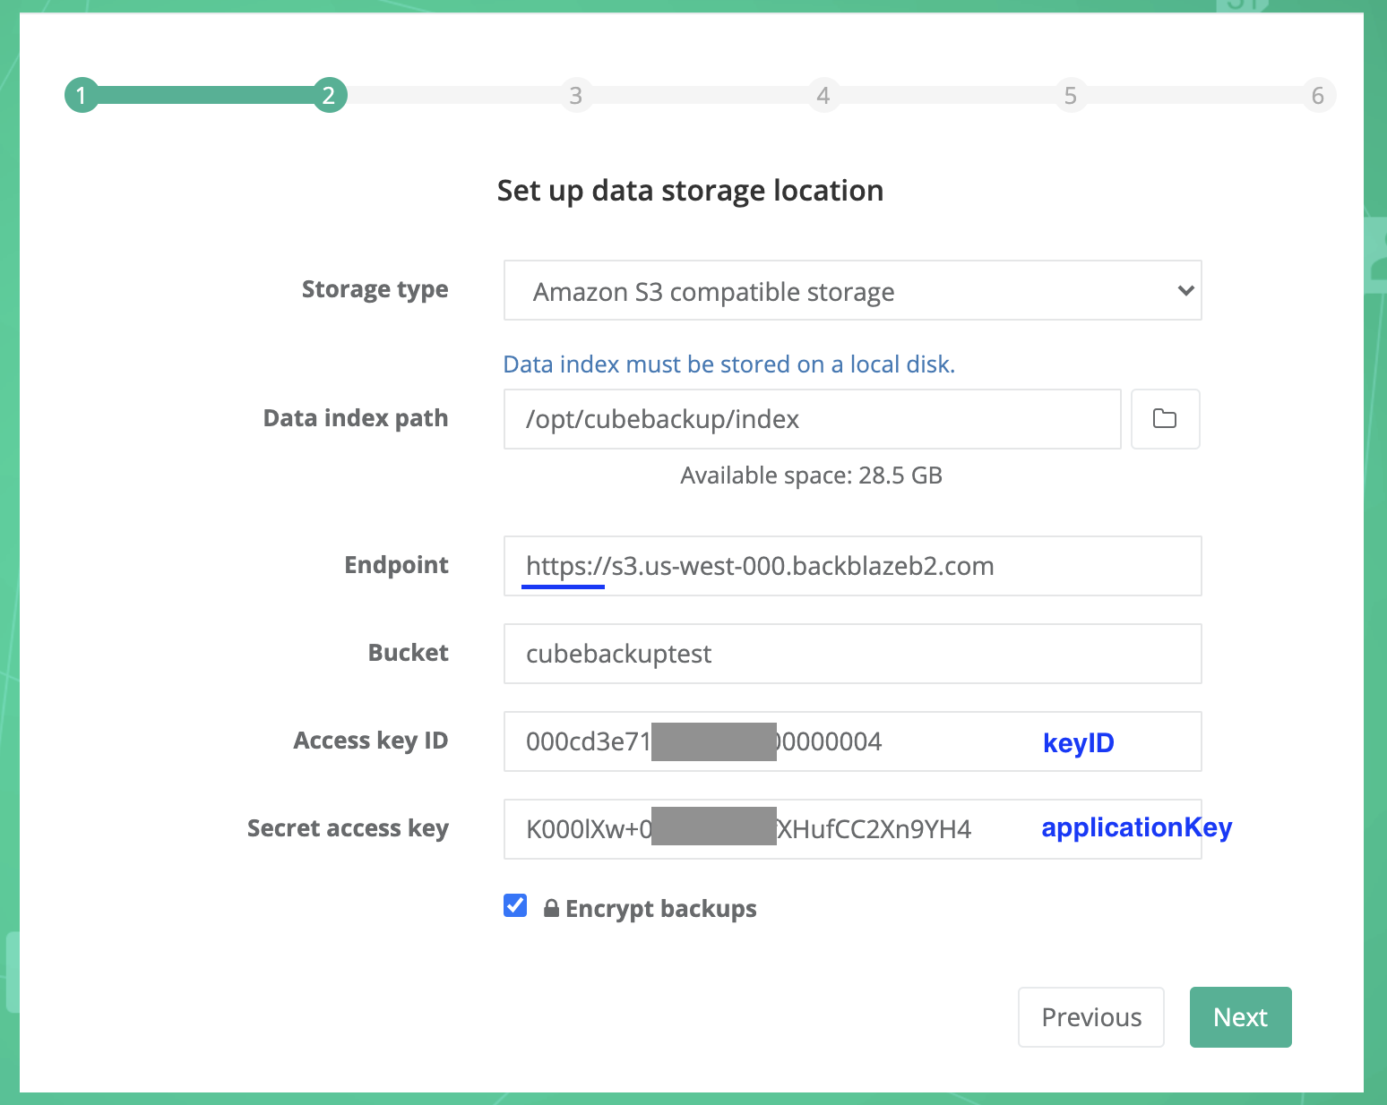The image size is (1387, 1105).
Task: Click the step 4 circle in the wizard
Action: 823,95
